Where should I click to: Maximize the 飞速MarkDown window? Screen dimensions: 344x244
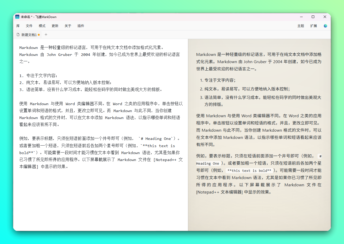pos(313,17)
